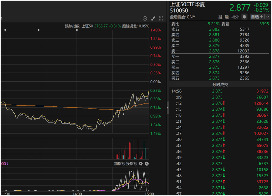Select the 买一 price 2.877
272x196 pixels.
pyautogui.click(x=214, y=56)
